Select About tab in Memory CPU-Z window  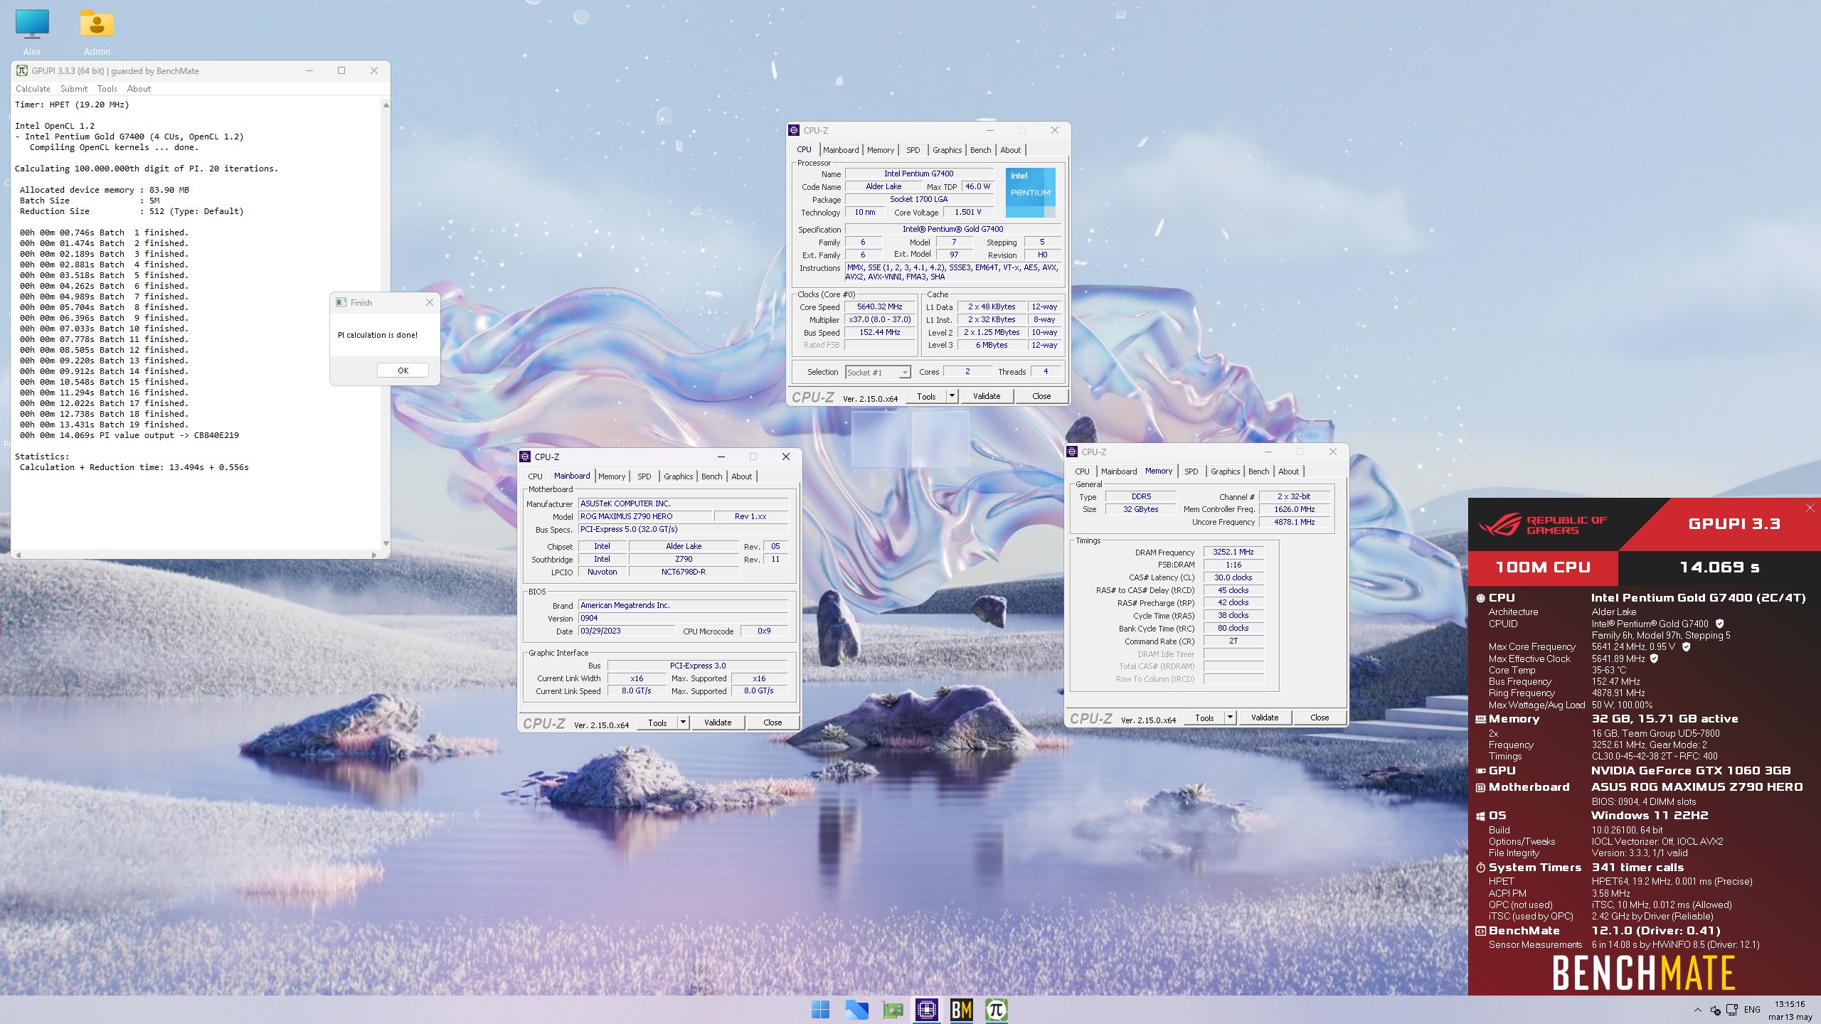click(1288, 471)
